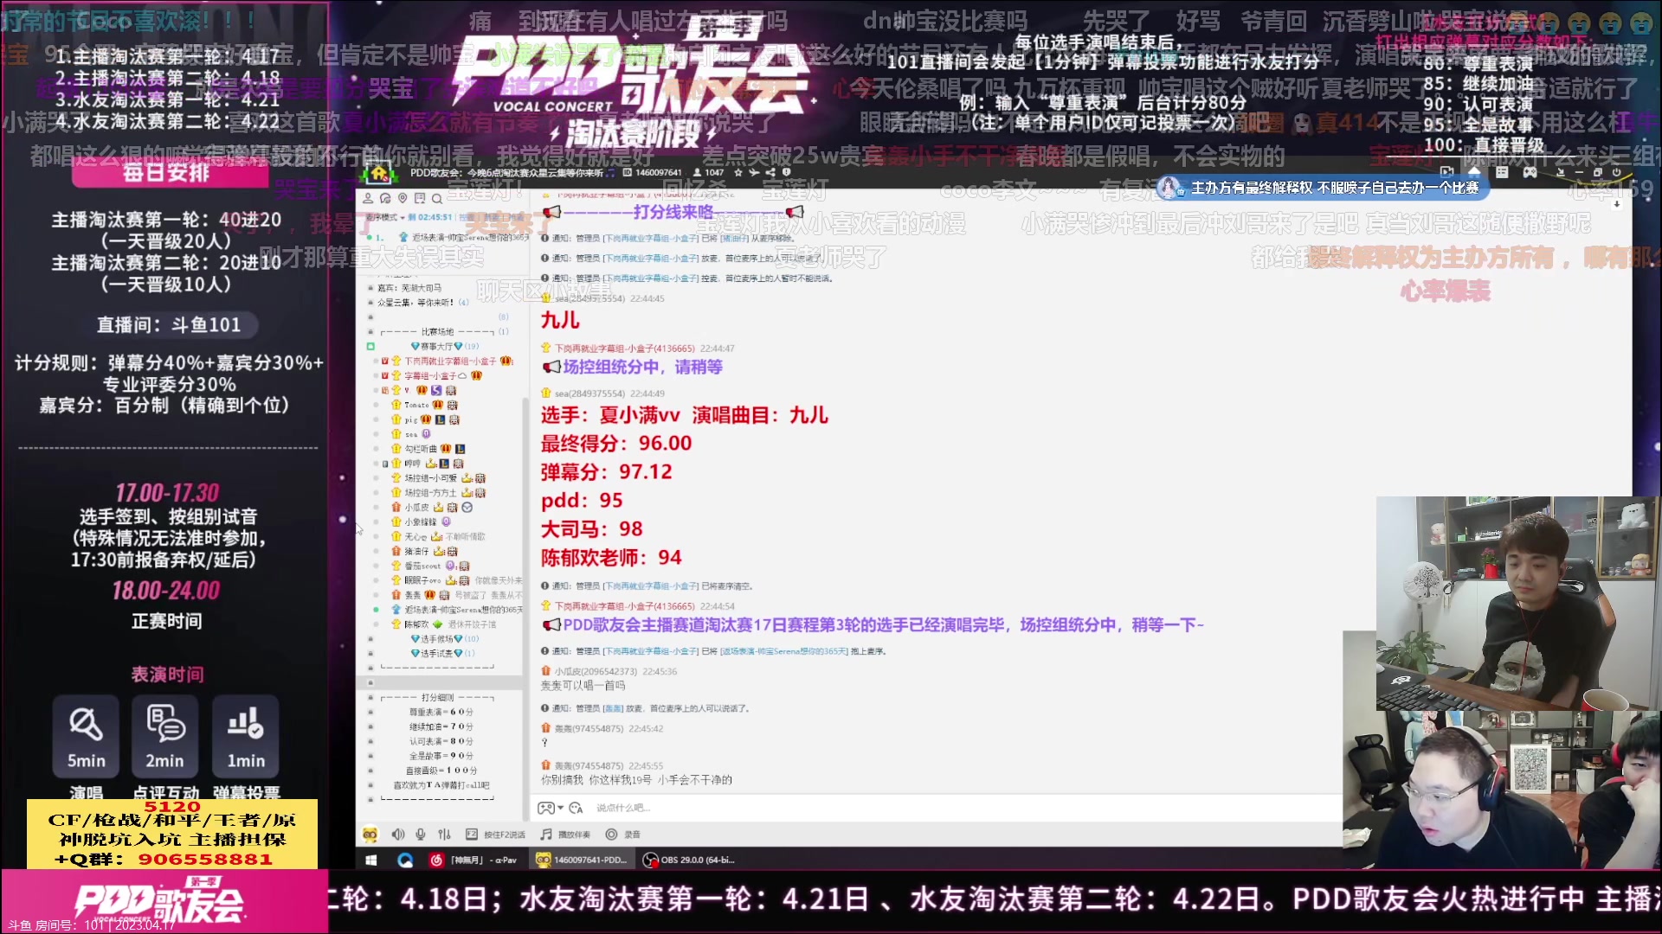This screenshot has height=934, width=1662.
Task: Click the 按住F2说话 talk mode button
Action: pyautogui.click(x=496, y=835)
